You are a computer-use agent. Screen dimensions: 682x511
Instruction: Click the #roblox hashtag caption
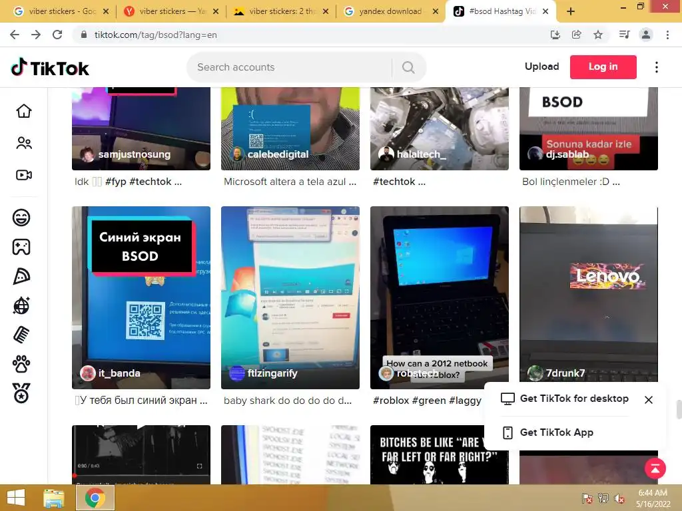390,401
